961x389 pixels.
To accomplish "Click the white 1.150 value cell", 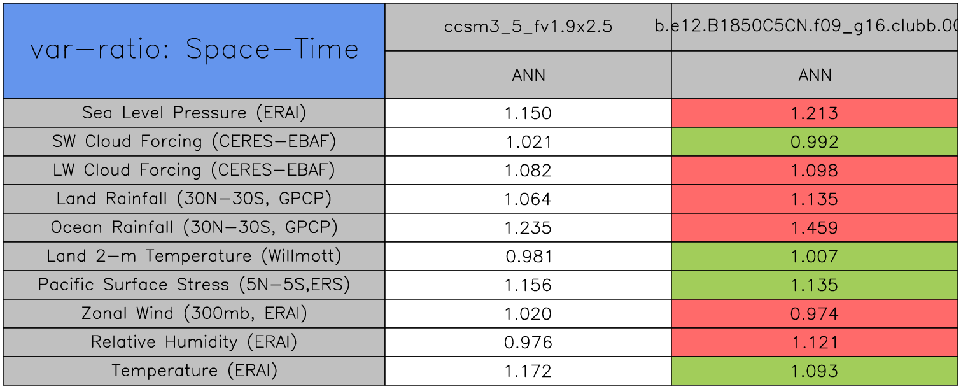I will tap(528, 113).
